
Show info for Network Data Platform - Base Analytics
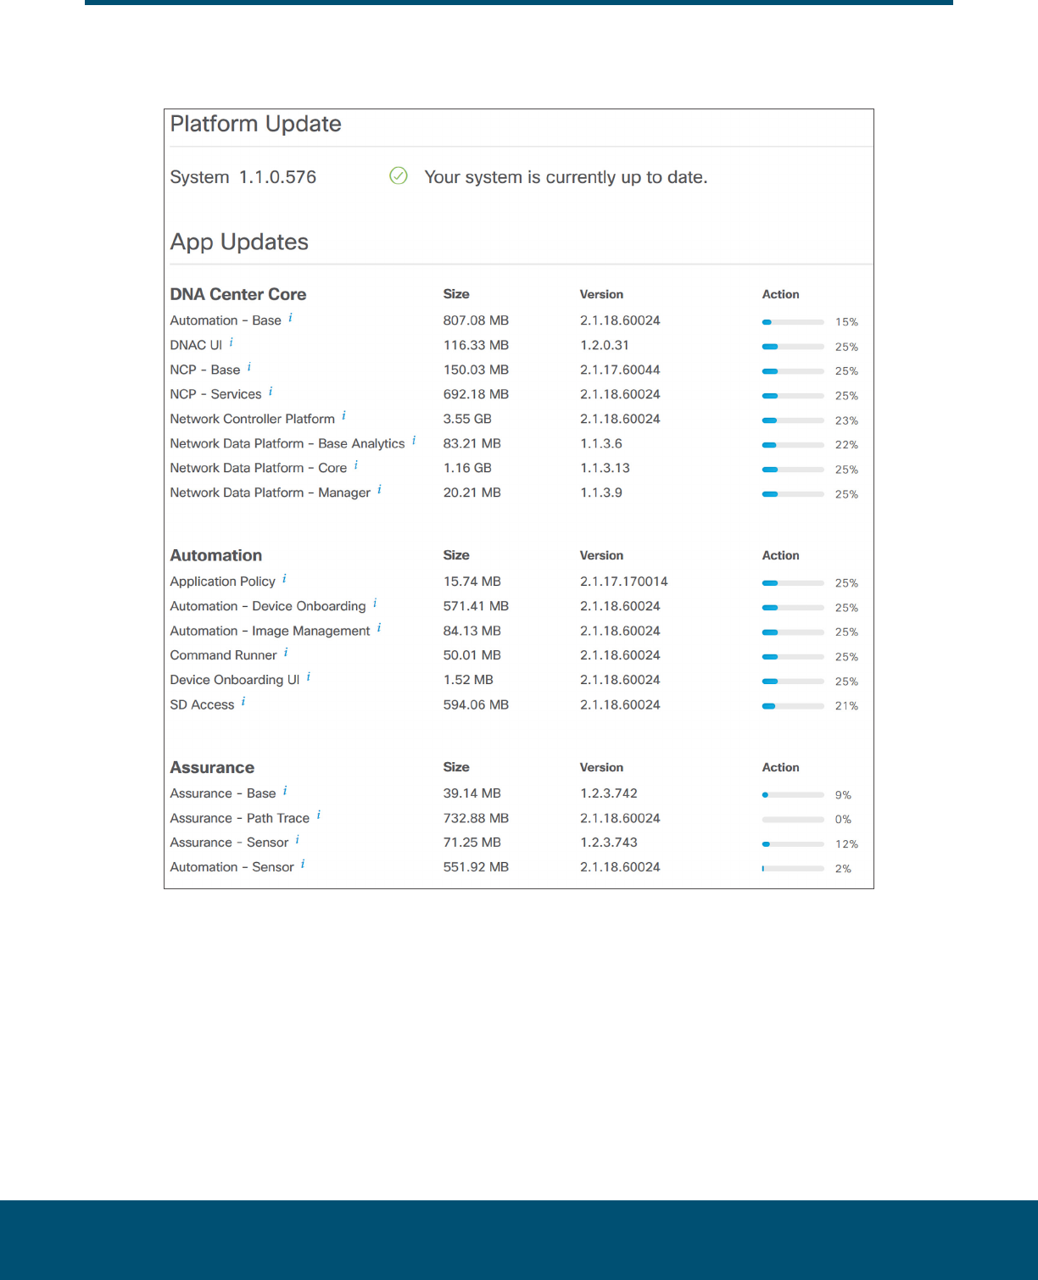[x=414, y=441]
